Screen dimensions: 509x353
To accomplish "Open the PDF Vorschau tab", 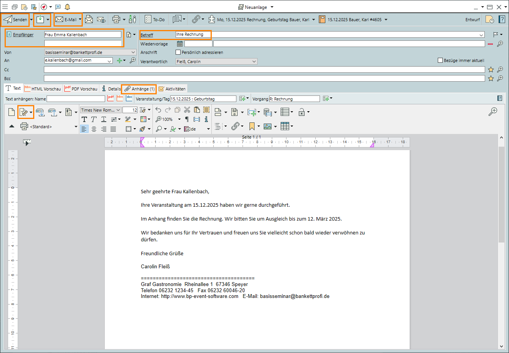I will pyautogui.click(x=81, y=89).
